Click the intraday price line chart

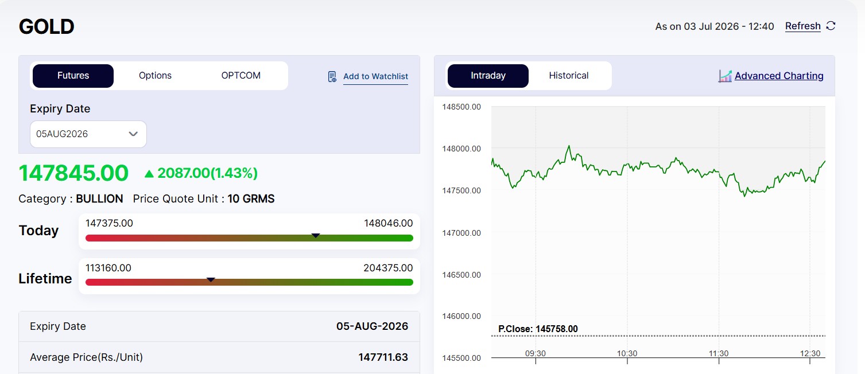658,172
